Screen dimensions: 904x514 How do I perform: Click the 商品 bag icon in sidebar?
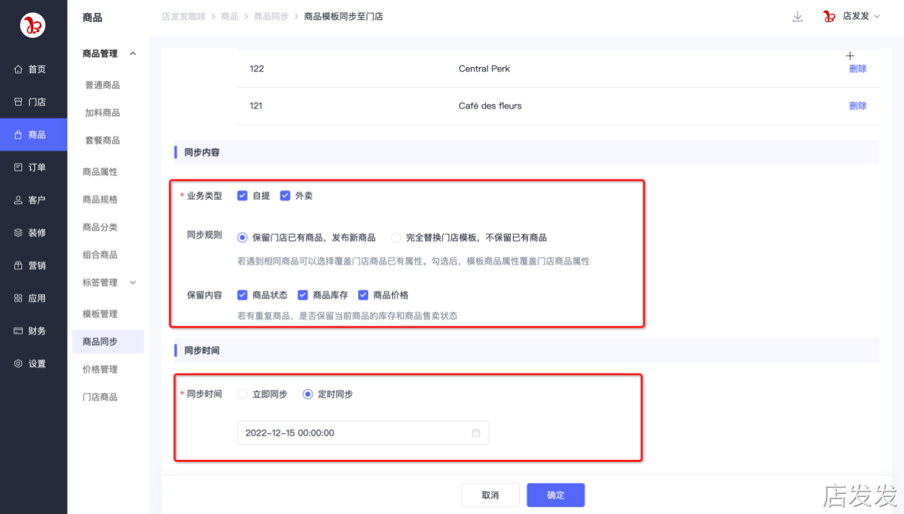point(19,135)
